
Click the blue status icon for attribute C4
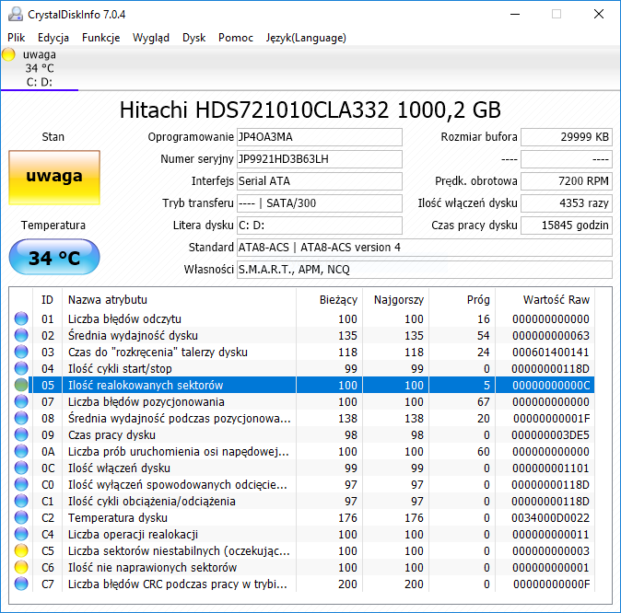click(21, 534)
